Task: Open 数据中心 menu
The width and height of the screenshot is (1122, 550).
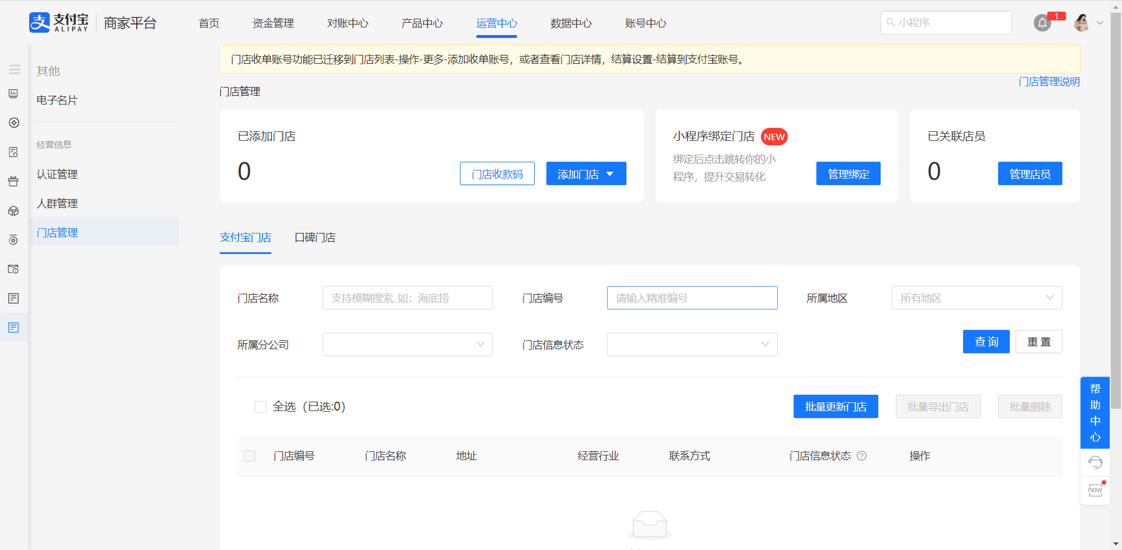Action: (571, 23)
